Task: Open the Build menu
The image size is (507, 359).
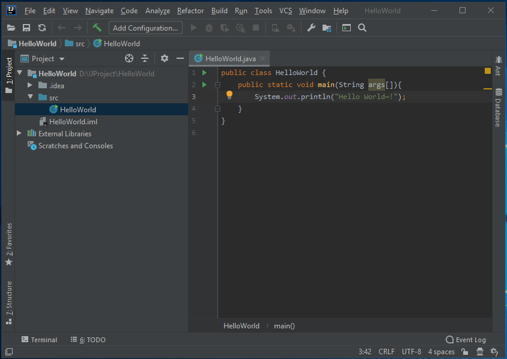Action: (219, 11)
